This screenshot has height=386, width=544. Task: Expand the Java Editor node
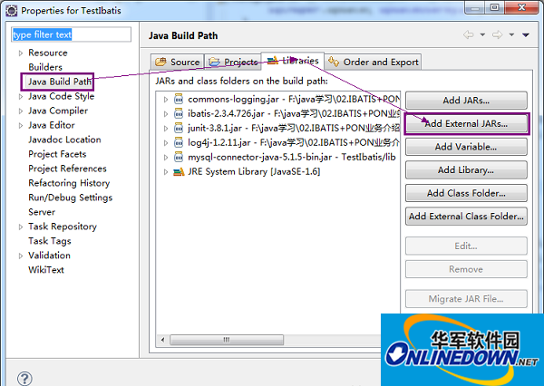pyautogui.click(x=21, y=126)
